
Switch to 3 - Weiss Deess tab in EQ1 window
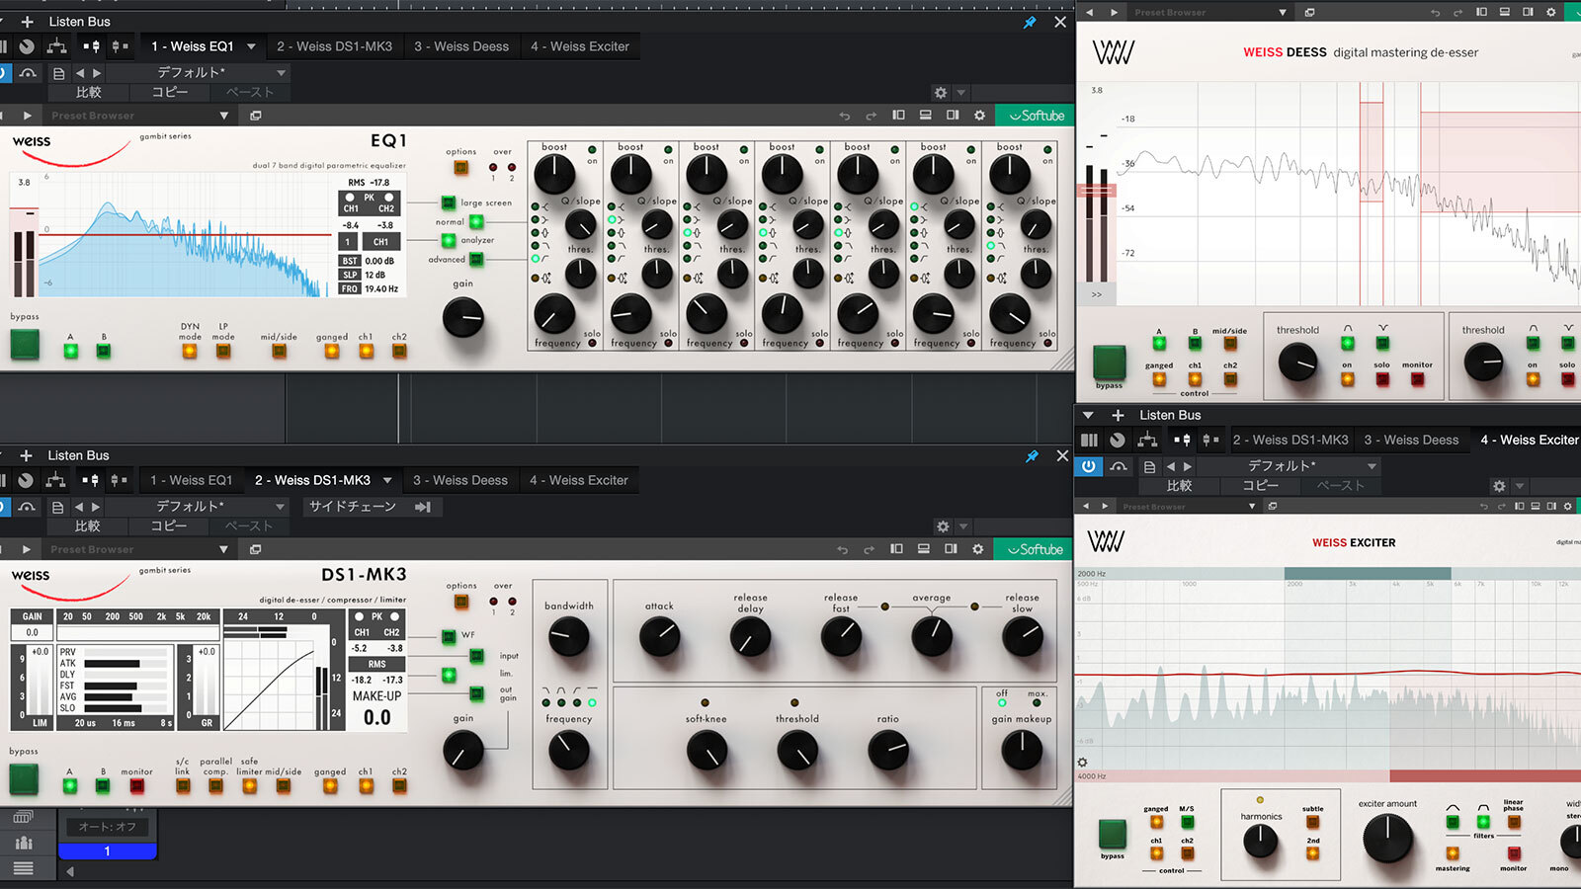461,46
